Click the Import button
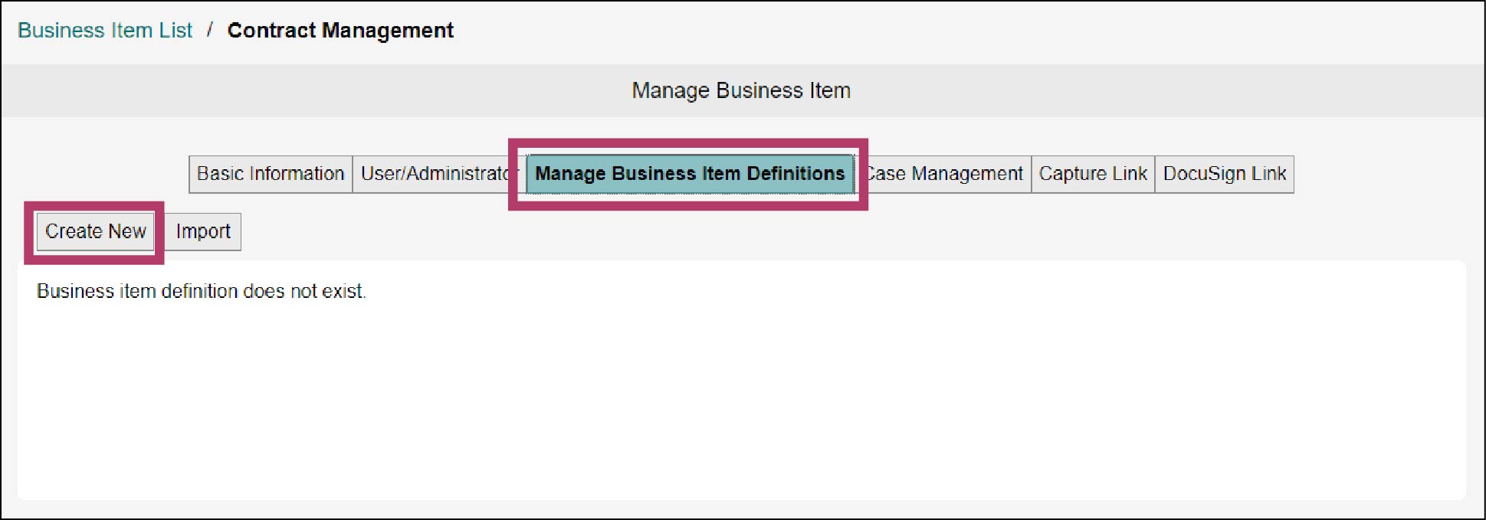Viewport: 1486px width, 520px height. pyautogui.click(x=203, y=231)
